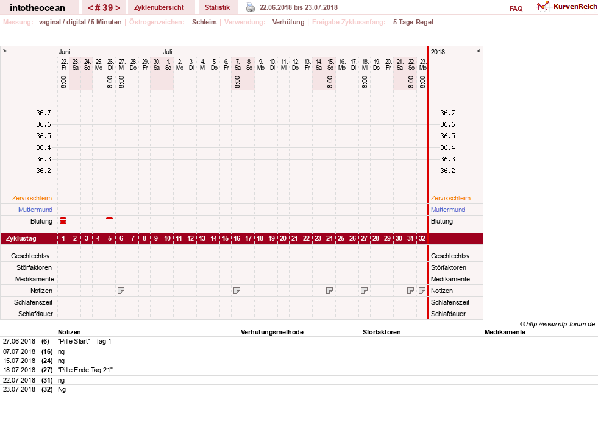
Task: Click right temperature label 36.2
Action: 447,171
